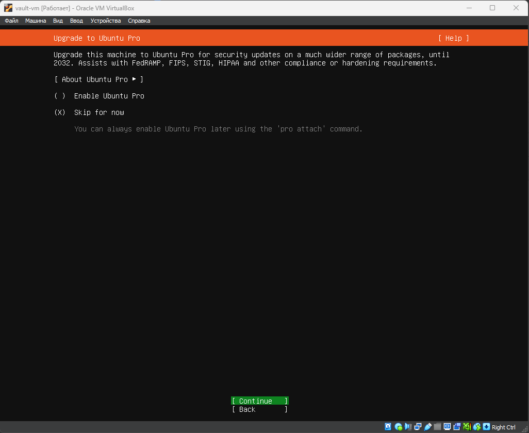Screen dimensions: 529x433
Task: Open the Ввод menu
Action: (x=76, y=21)
